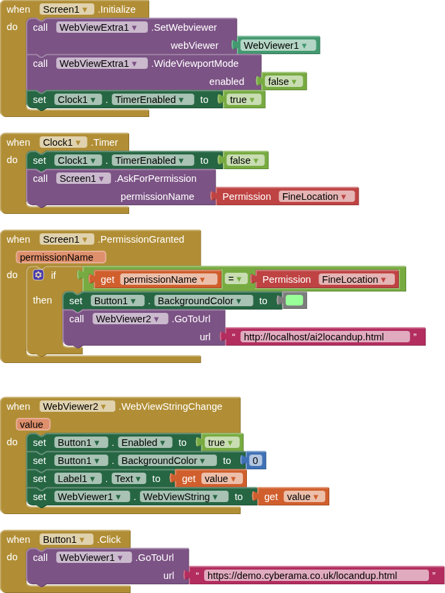Toggle the false value of WideViewportMode enabled
Viewport: 445px width, 593px height.
[284, 82]
